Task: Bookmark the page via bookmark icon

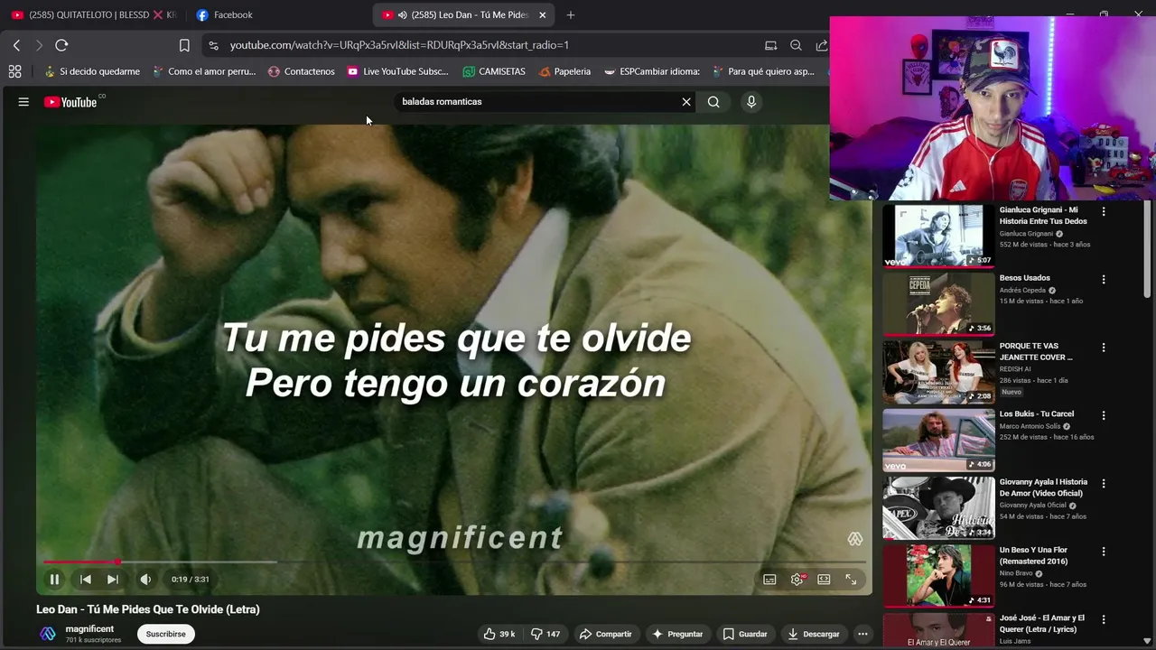Action: click(184, 45)
